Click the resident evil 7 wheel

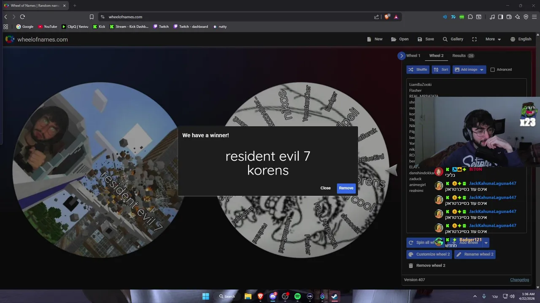(x=98, y=170)
